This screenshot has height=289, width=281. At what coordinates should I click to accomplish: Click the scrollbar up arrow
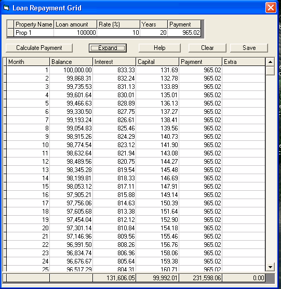pyautogui.click(x=270, y=62)
